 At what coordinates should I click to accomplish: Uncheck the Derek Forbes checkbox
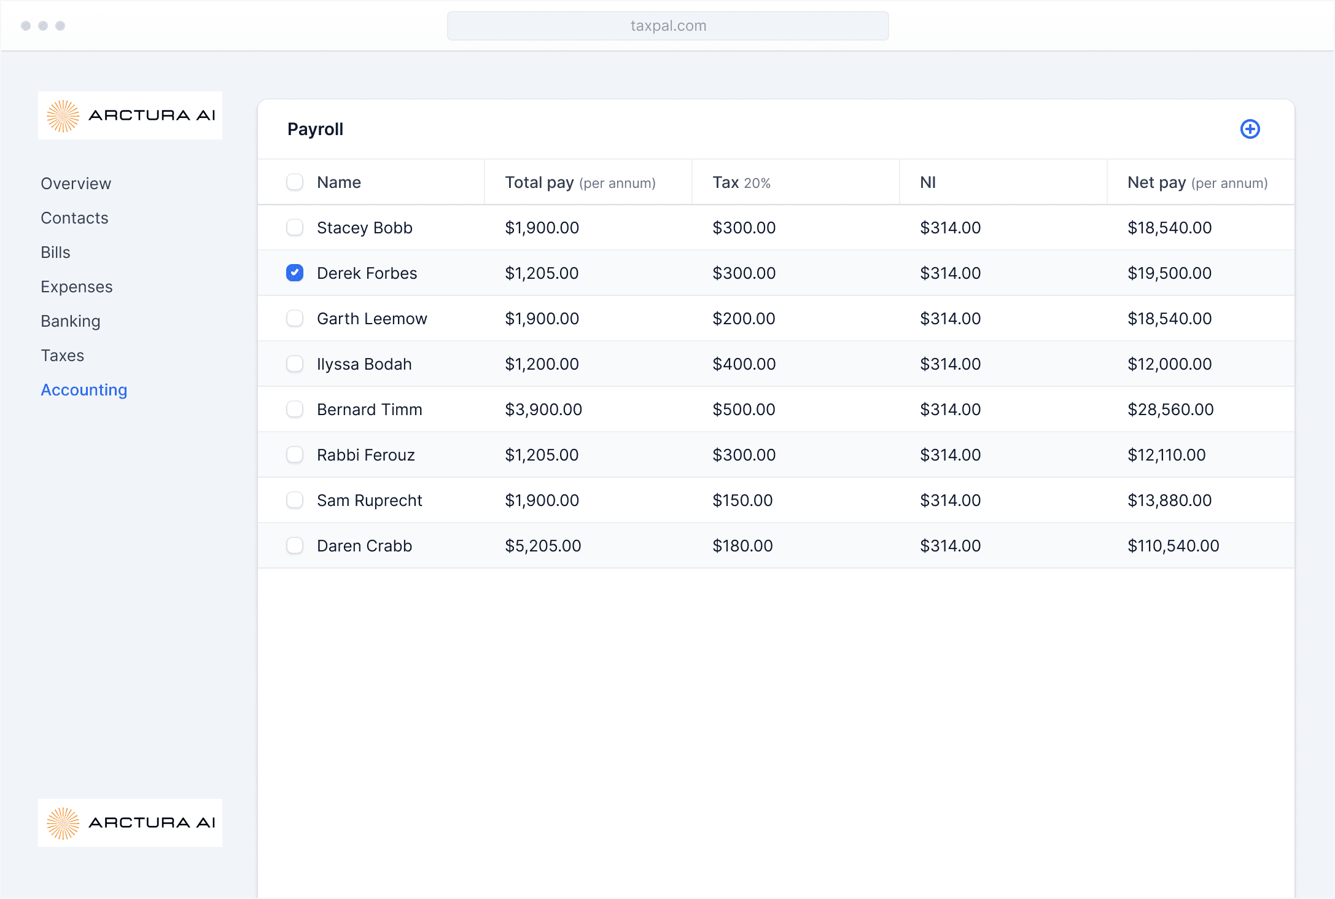tap(295, 273)
